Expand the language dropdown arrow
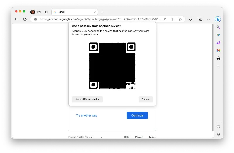 point(102,137)
